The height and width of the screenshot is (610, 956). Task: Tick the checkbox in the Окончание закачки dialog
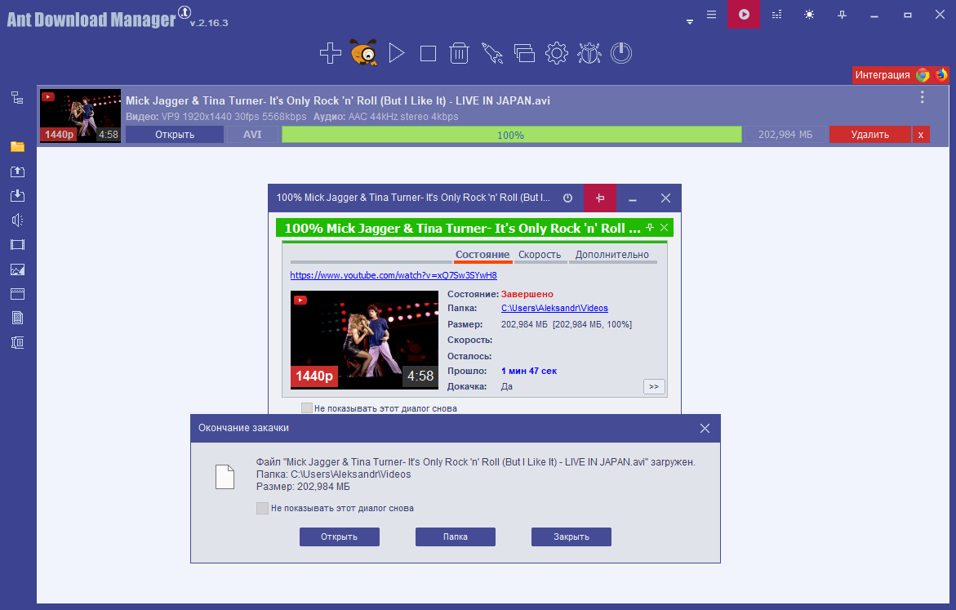(262, 508)
